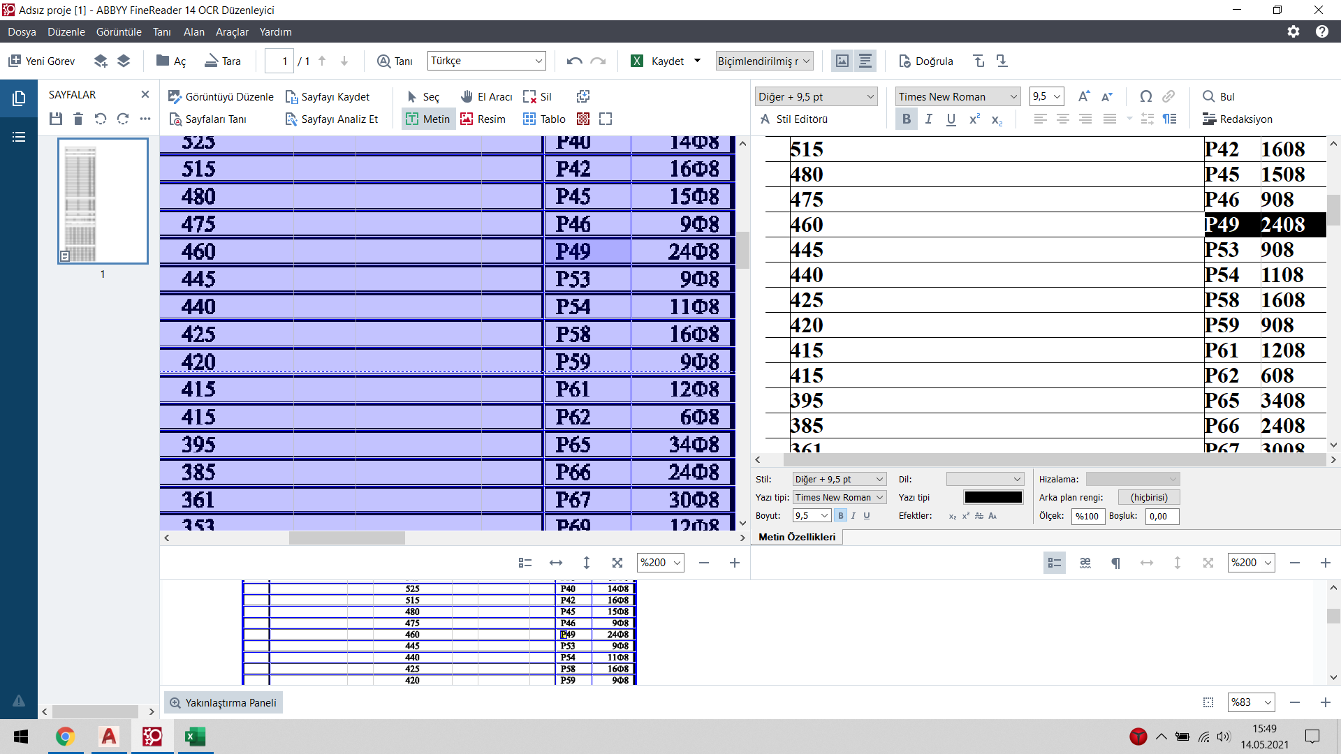
Task: Select the Tablo area tool
Action: pyautogui.click(x=544, y=119)
